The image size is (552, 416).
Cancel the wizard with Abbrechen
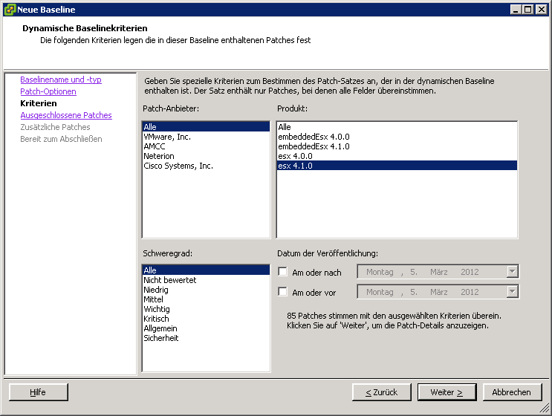[x=511, y=392]
